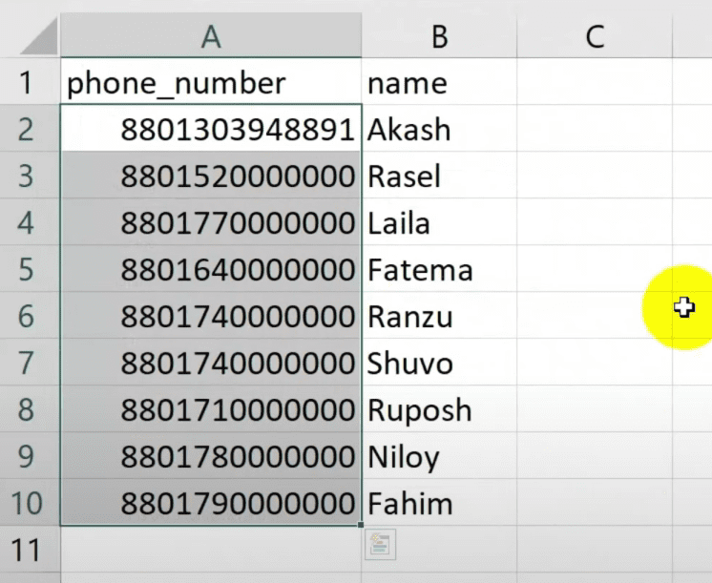Screen dimensions: 712x583
Task: Select row 1 header
Action: tap(27, 83)
